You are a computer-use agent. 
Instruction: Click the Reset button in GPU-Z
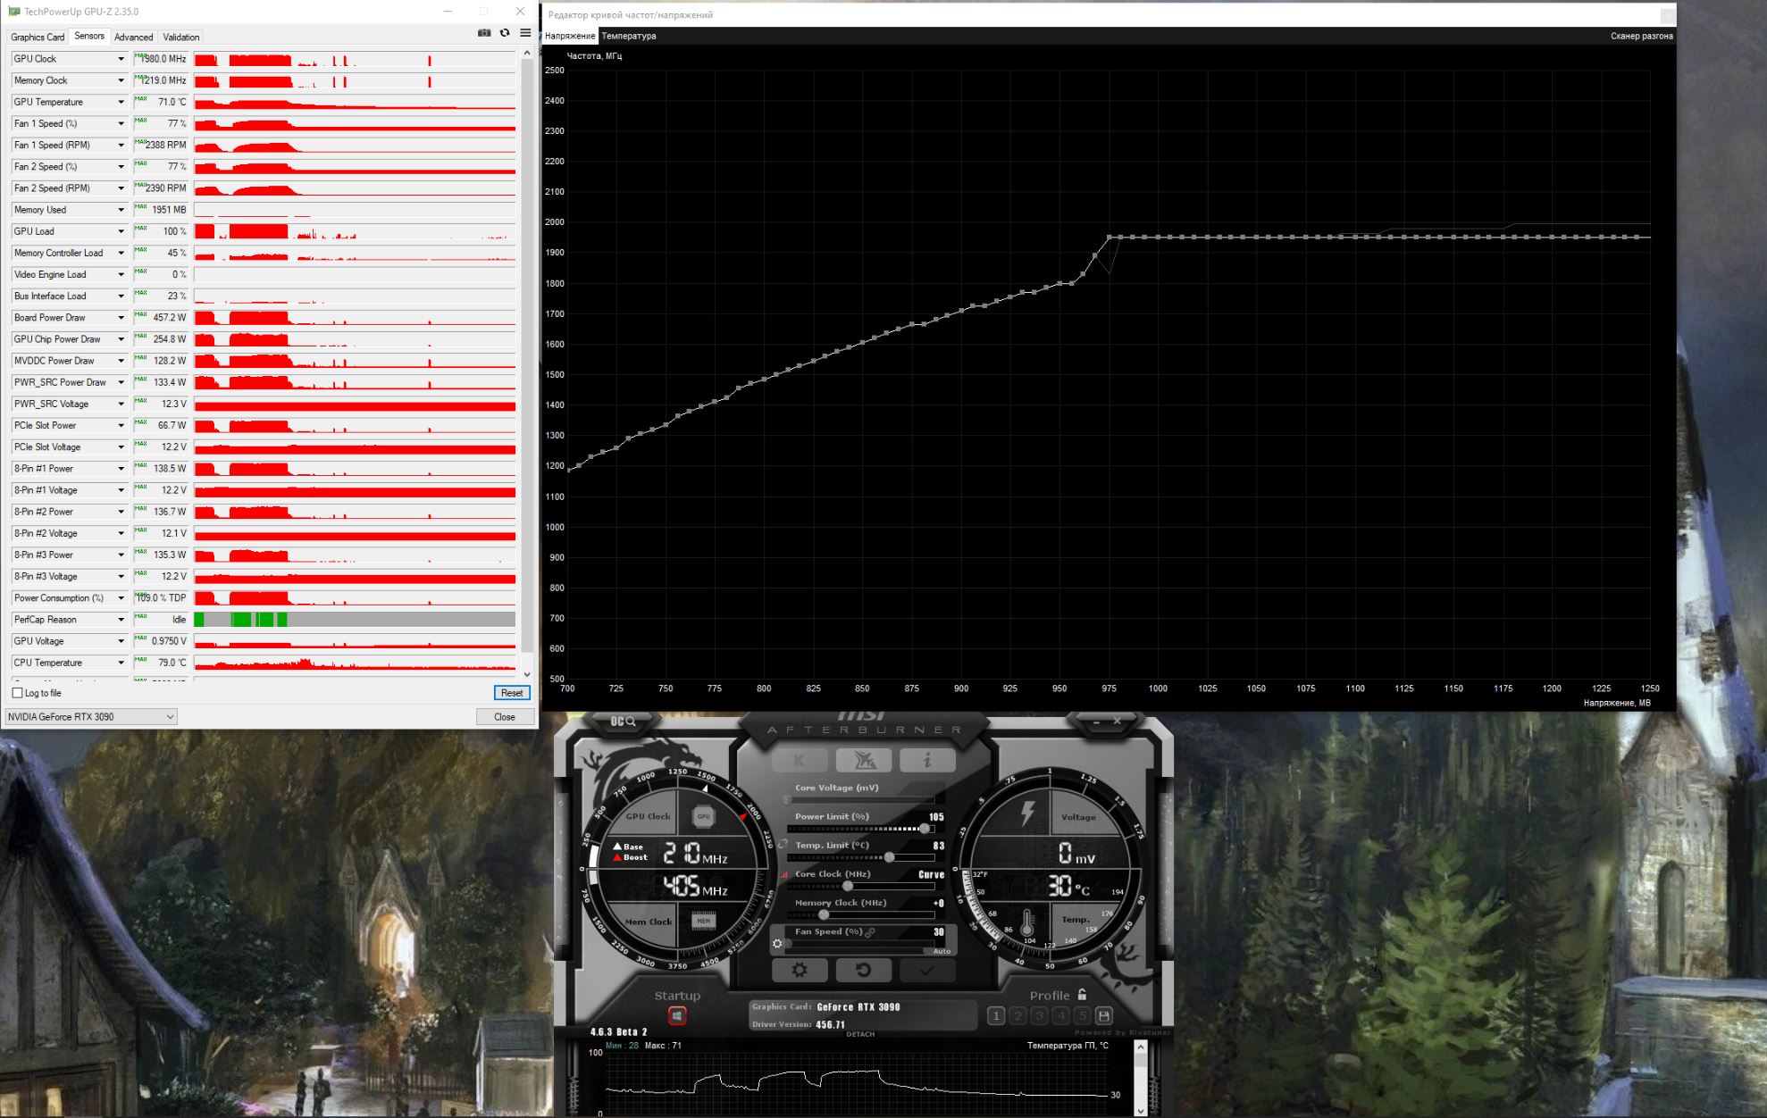(x=512, y=693)
